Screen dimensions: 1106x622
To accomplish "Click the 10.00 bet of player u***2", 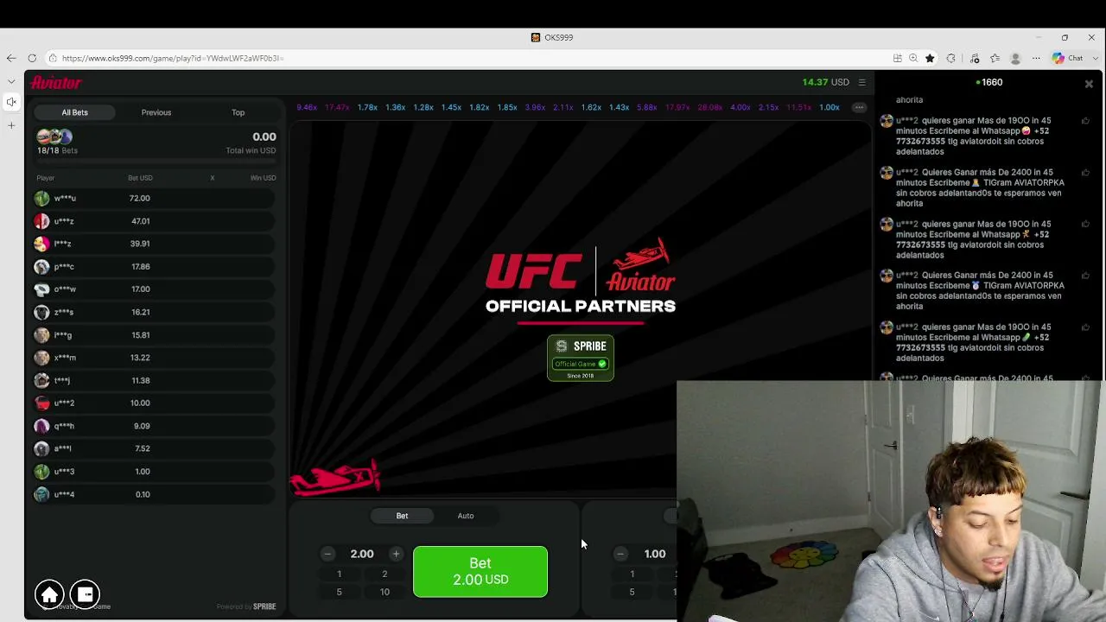I will (140, 403).
